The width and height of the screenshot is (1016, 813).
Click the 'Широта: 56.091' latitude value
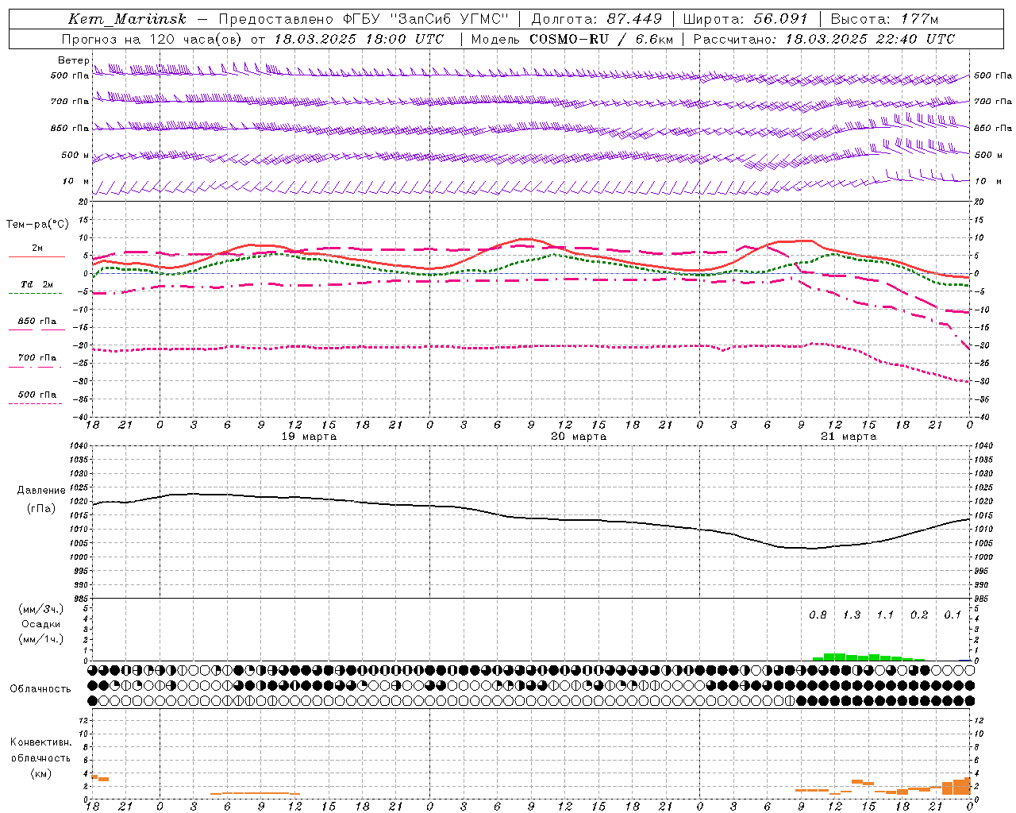tap(745, 19)
